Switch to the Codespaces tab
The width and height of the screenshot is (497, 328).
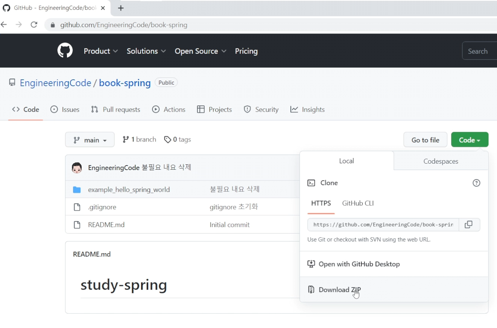441,161
